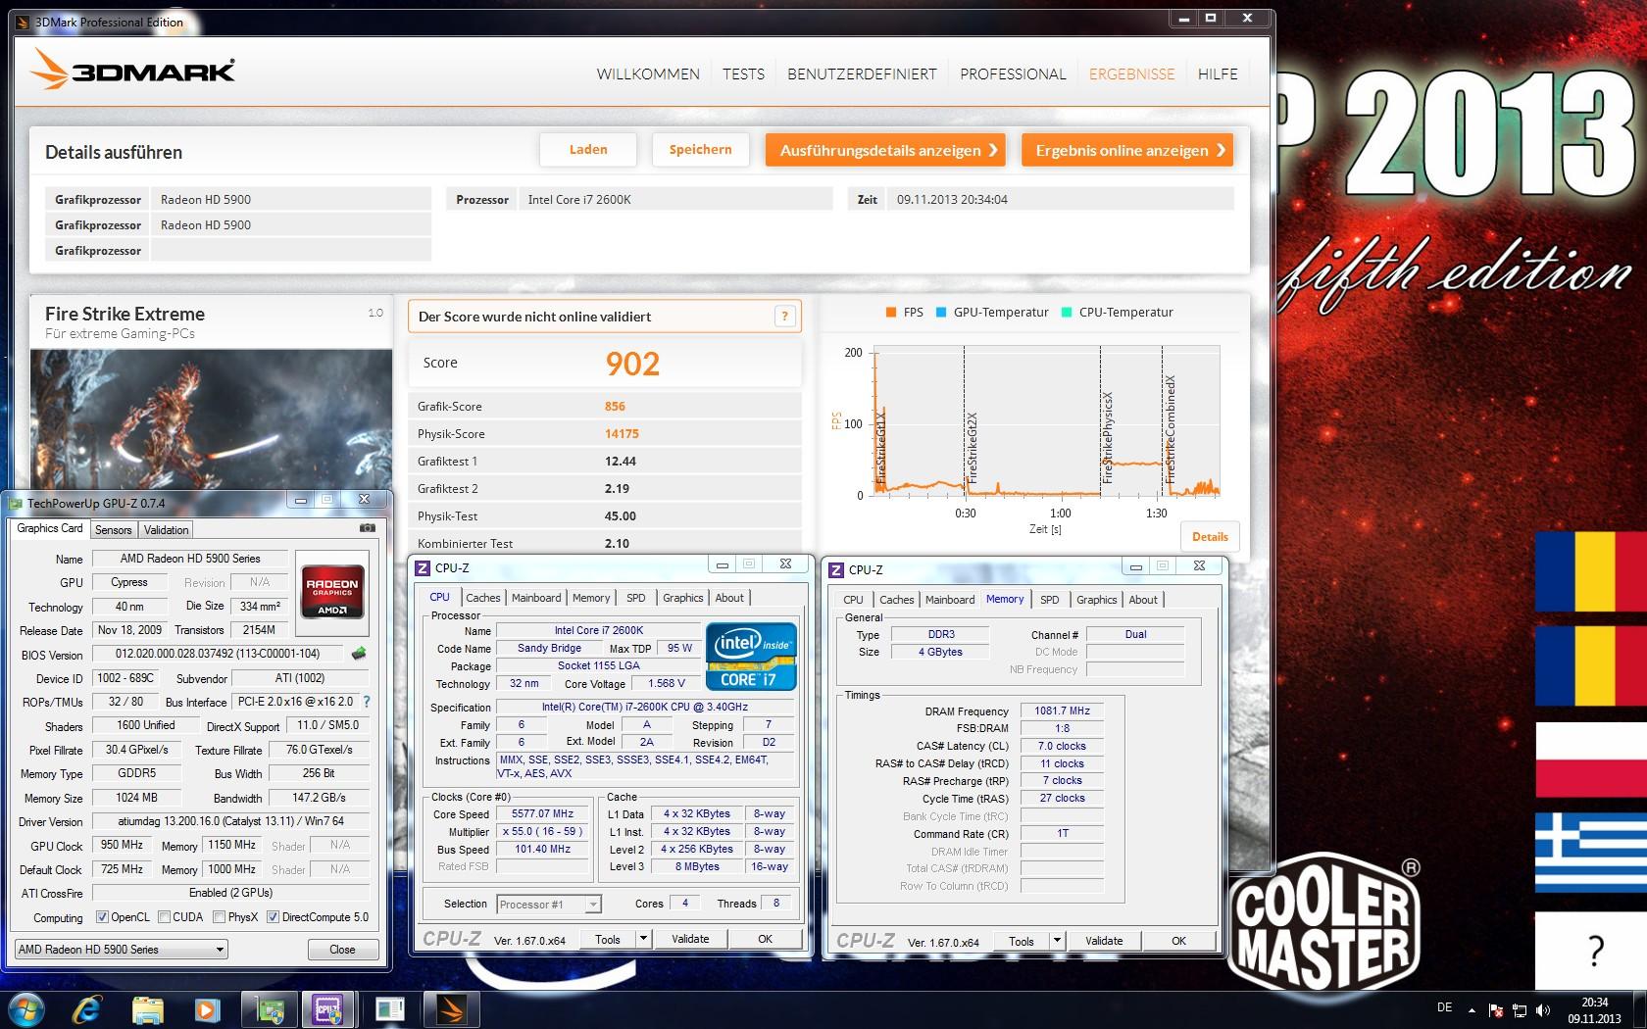Open the Graphics tab in CPU-Z Memory window

pyautogui.click(x=1096, y=600)
